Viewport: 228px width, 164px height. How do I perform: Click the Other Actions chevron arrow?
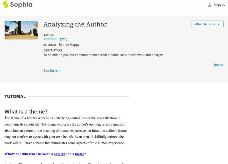[x=219, y=24]
